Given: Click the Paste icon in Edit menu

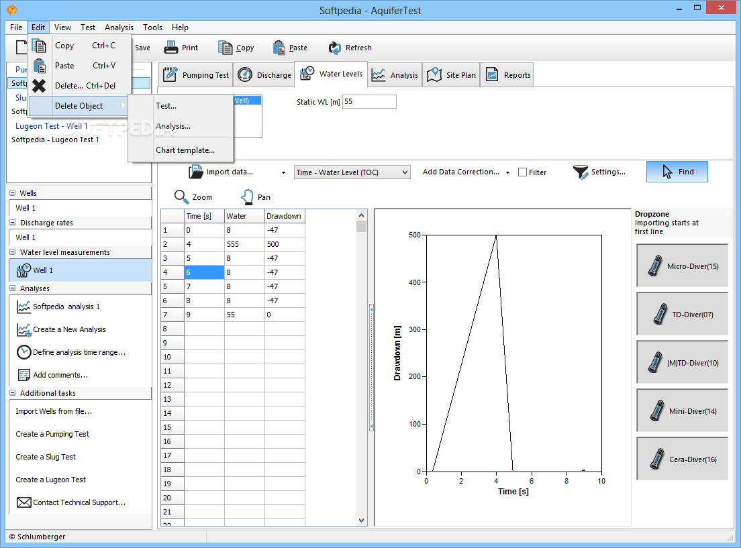Looking at the screenshot, I should [x=40, y=66].
